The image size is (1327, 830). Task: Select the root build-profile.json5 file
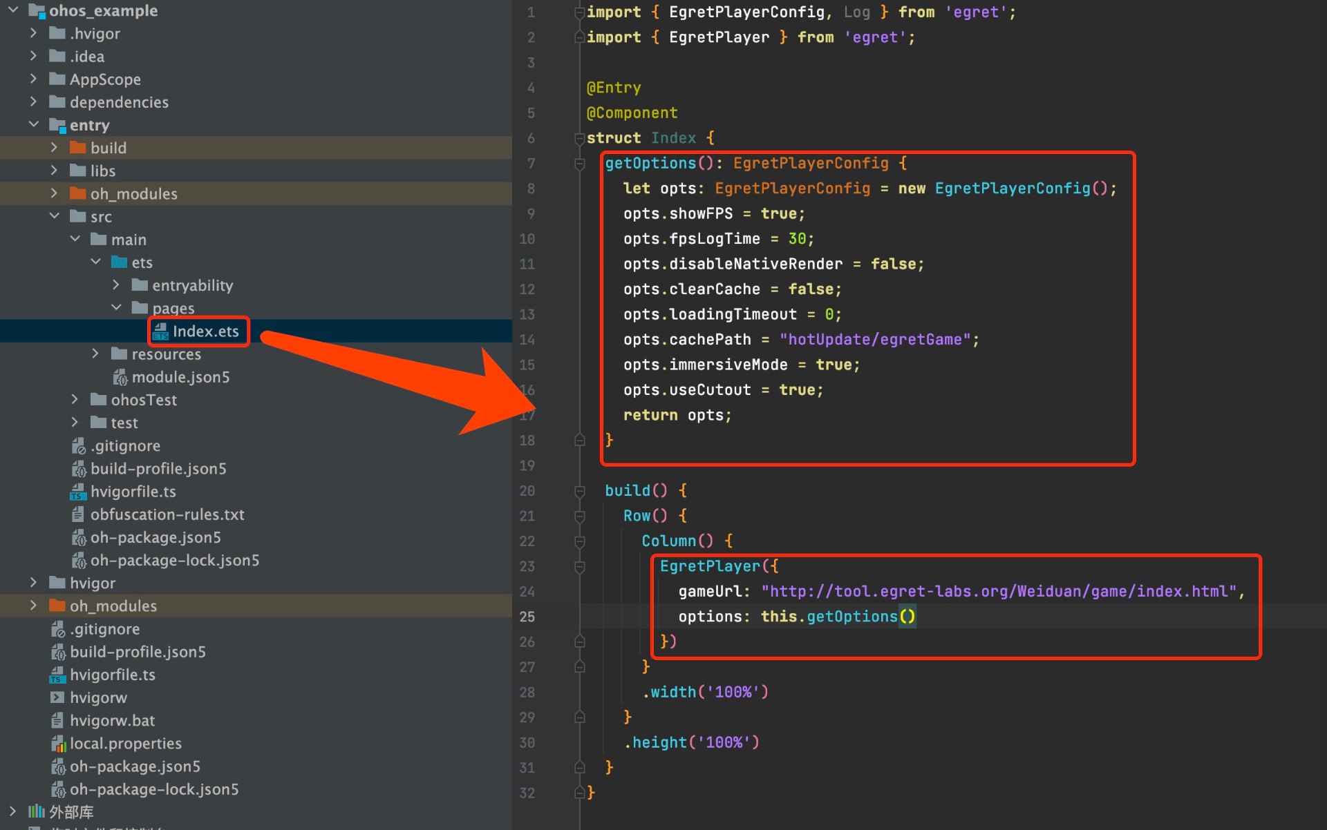pyautogui.click(x=137, y=653)
